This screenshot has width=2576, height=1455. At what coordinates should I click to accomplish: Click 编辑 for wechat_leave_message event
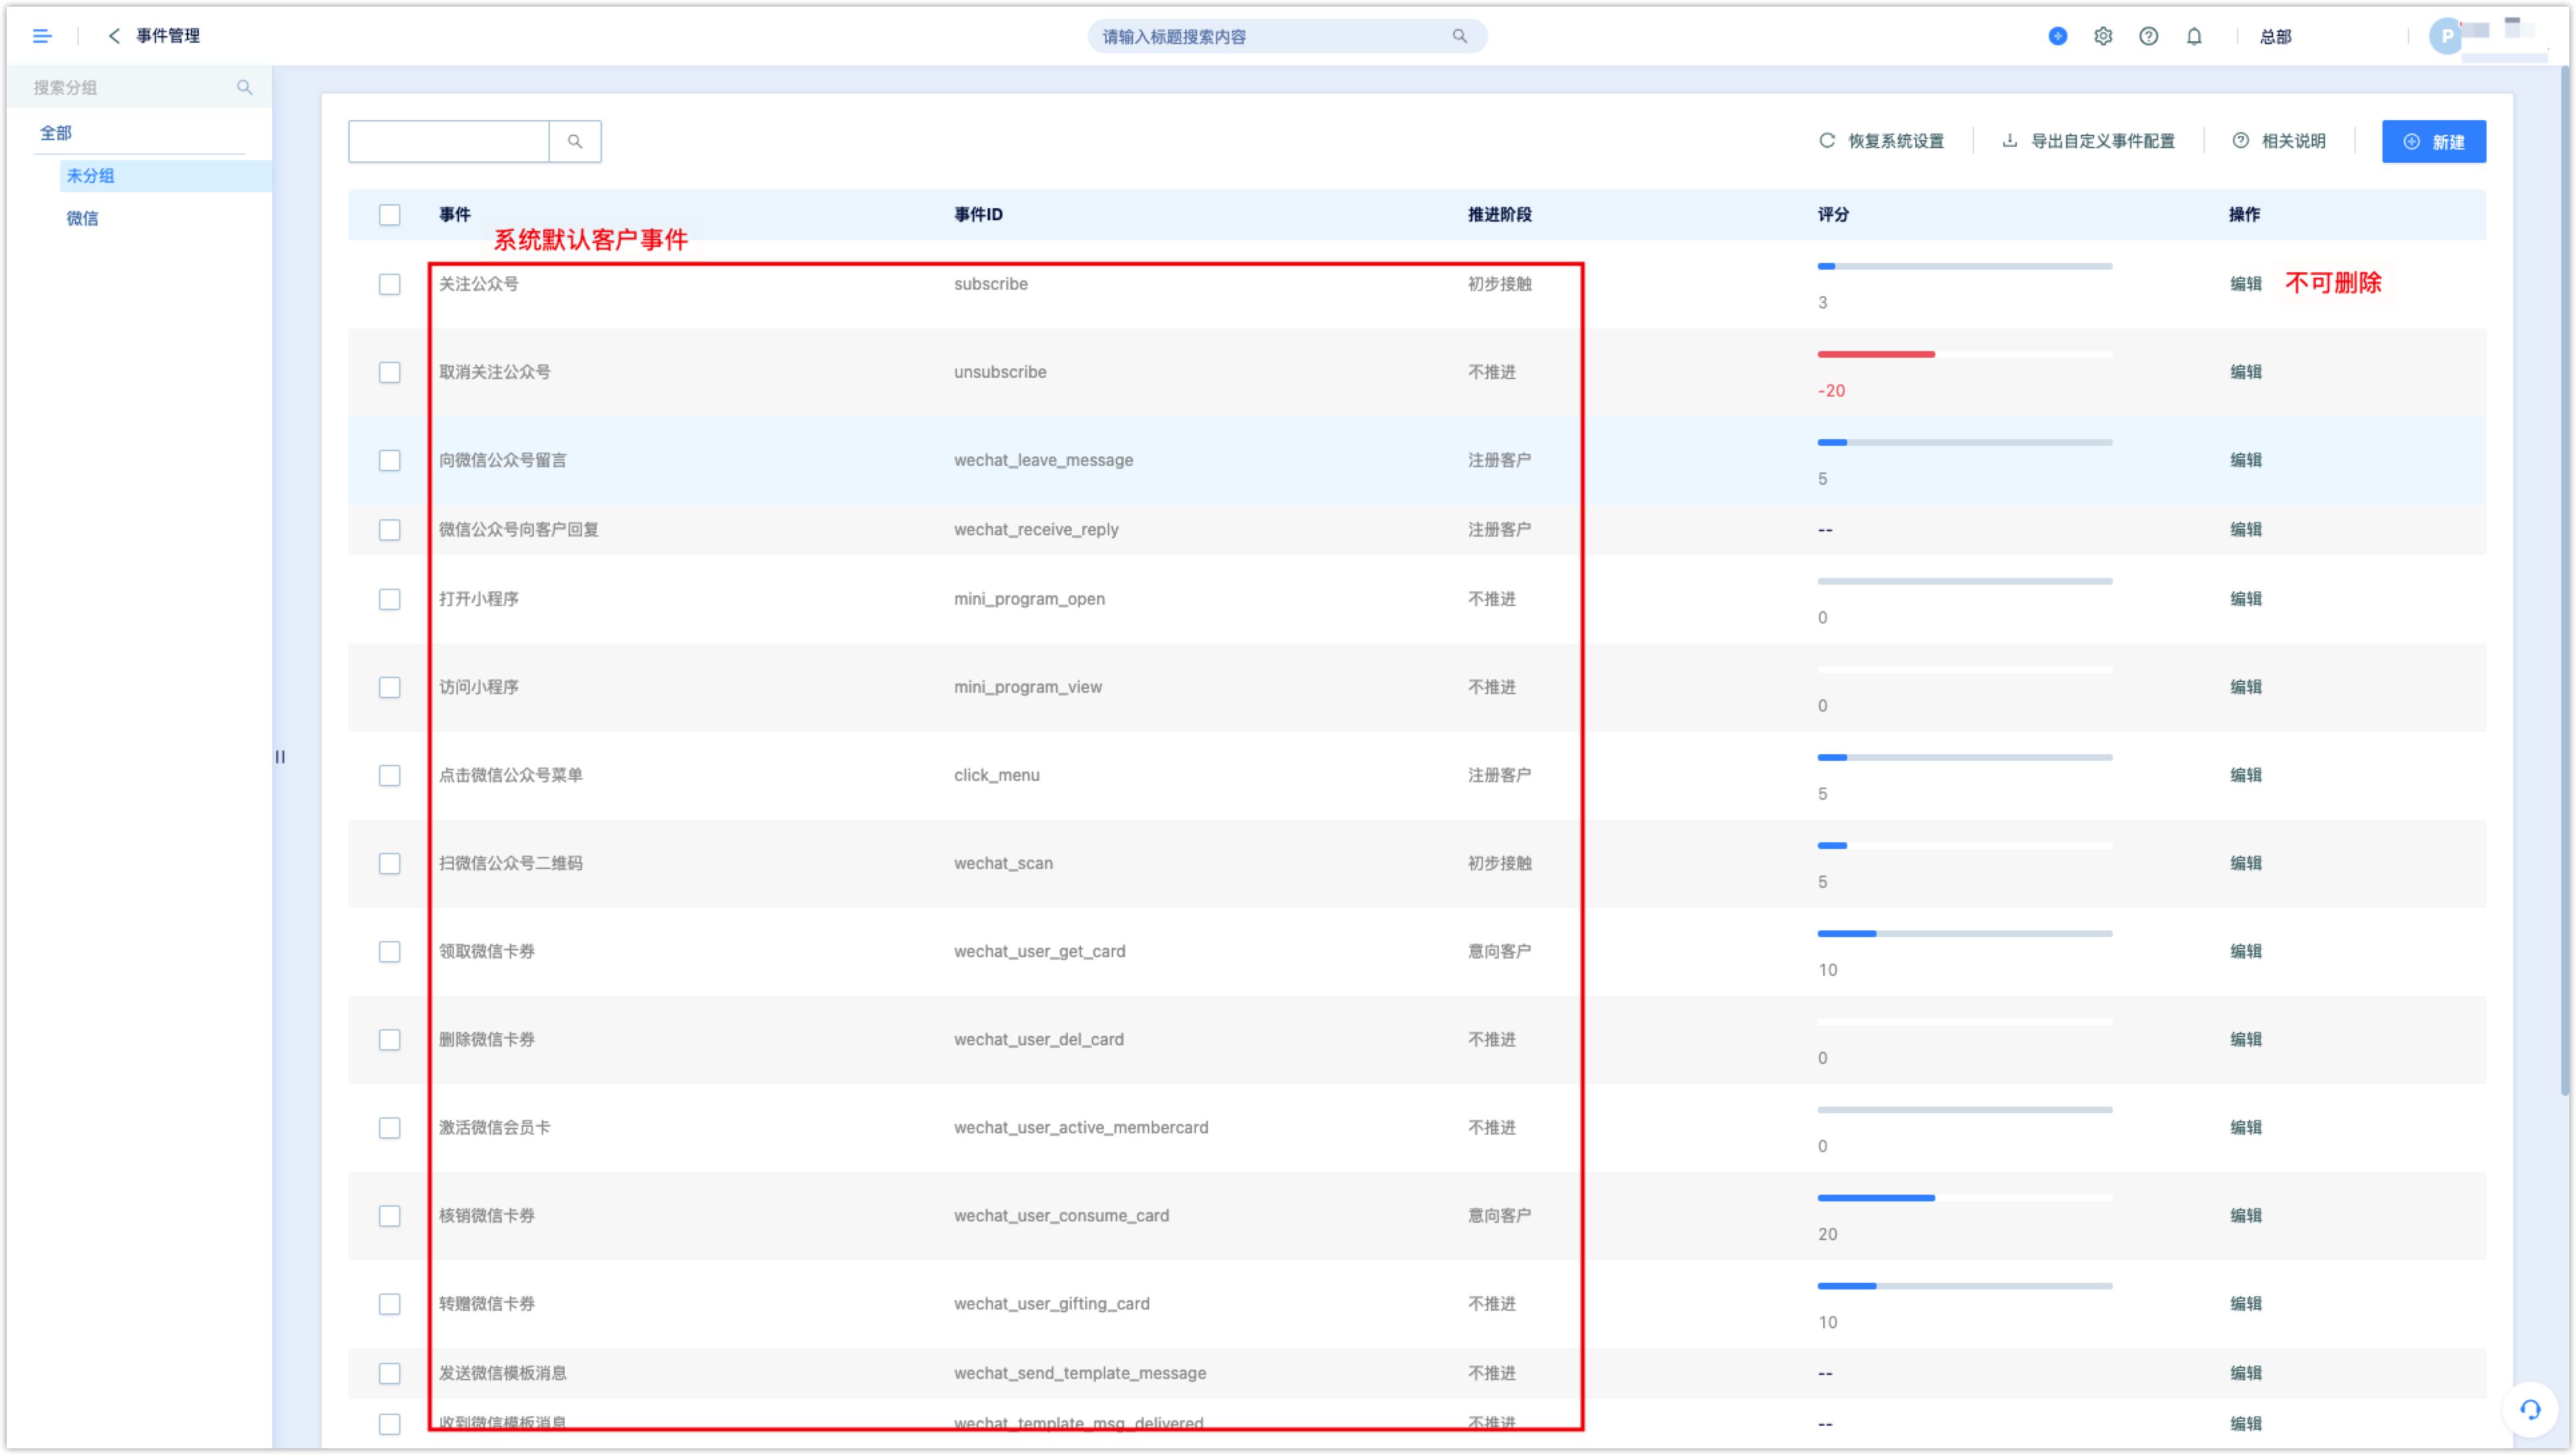coord(2245,460)
